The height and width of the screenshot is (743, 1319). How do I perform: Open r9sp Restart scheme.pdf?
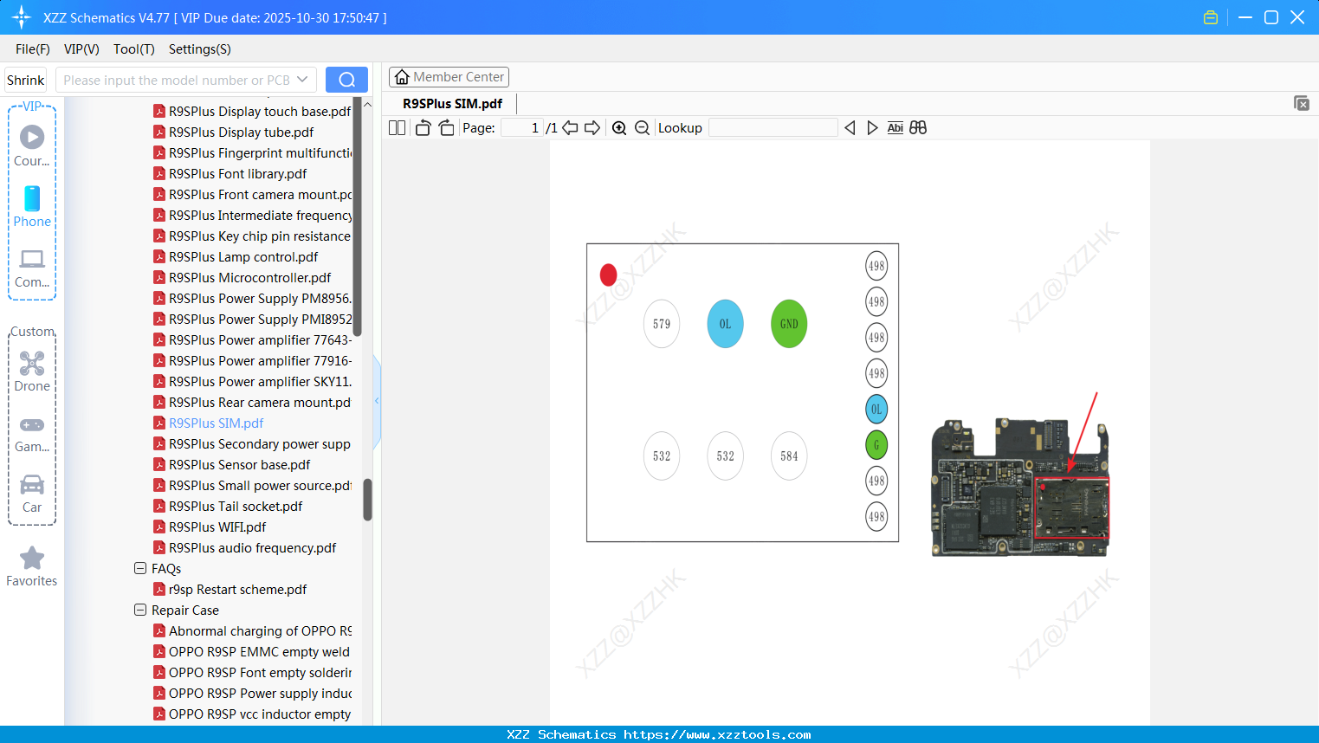(237, 589)
